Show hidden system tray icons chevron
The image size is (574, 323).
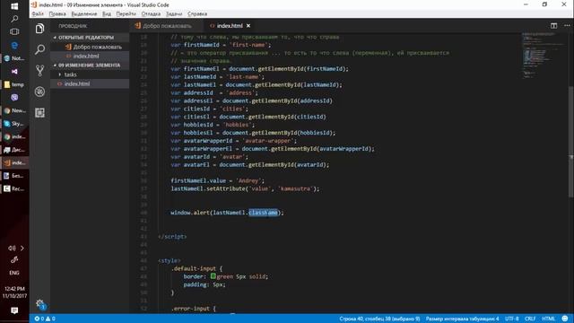22,249
